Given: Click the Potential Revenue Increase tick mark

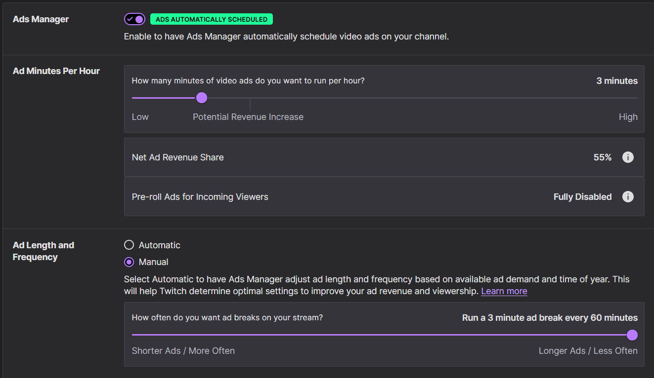Looking at the screenshot, I should 250,104.
